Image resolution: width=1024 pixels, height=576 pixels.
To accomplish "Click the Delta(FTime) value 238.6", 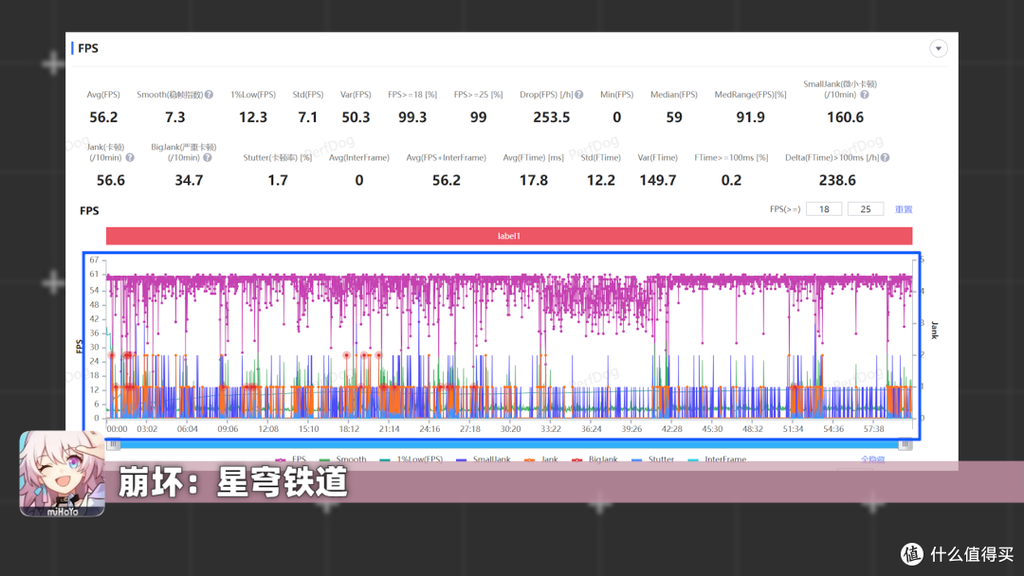I will tap(837, 180).
